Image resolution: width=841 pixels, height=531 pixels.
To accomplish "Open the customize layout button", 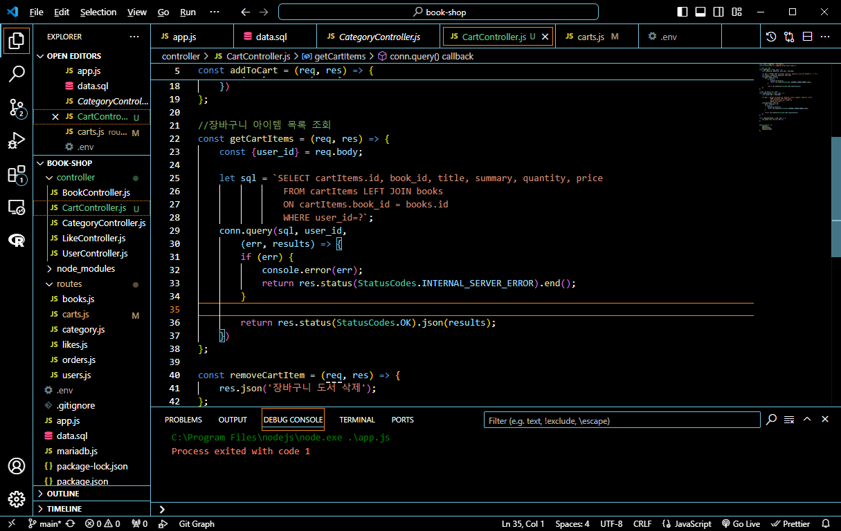I will click(x=736, y=12).
